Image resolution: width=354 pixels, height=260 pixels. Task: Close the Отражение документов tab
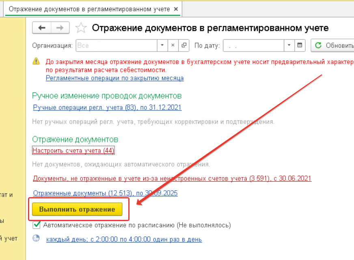coord(175,9)
